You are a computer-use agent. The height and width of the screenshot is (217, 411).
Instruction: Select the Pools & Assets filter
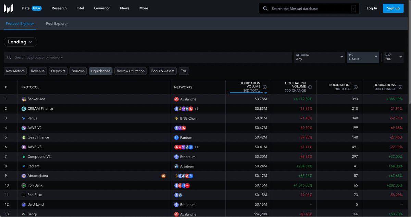pyautogui.click(x=163, y=71)
